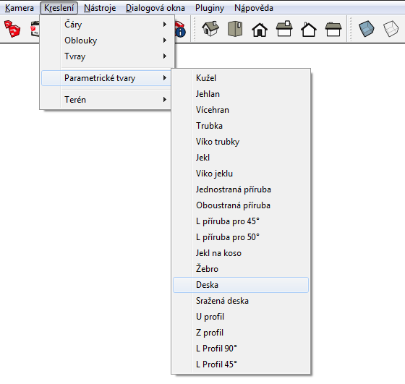Select the white wireframe cube icon
Image resolution: width=405 pixels, height=384 pixels.
[x=391, y=29]
